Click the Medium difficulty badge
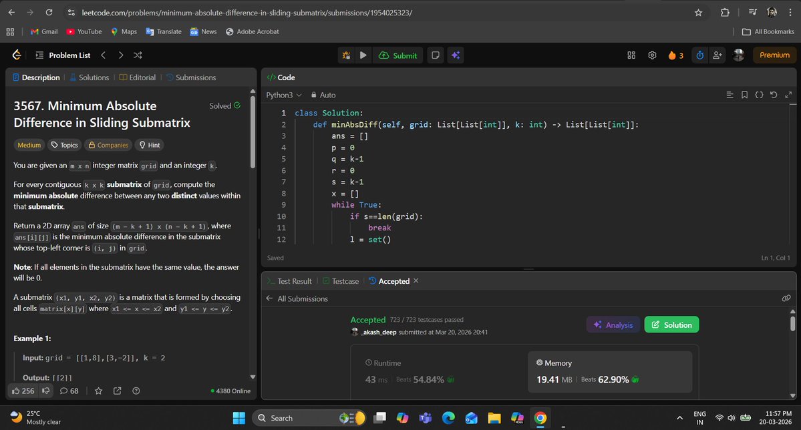The image size is (801, 430). 29,145
